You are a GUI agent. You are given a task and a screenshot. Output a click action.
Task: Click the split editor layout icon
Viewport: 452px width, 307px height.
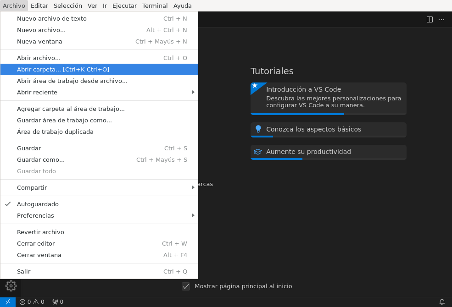430,20
